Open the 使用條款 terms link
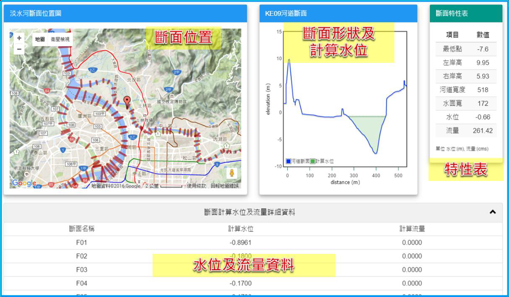This screenshot has width=509, height=297. pos(197,186)
